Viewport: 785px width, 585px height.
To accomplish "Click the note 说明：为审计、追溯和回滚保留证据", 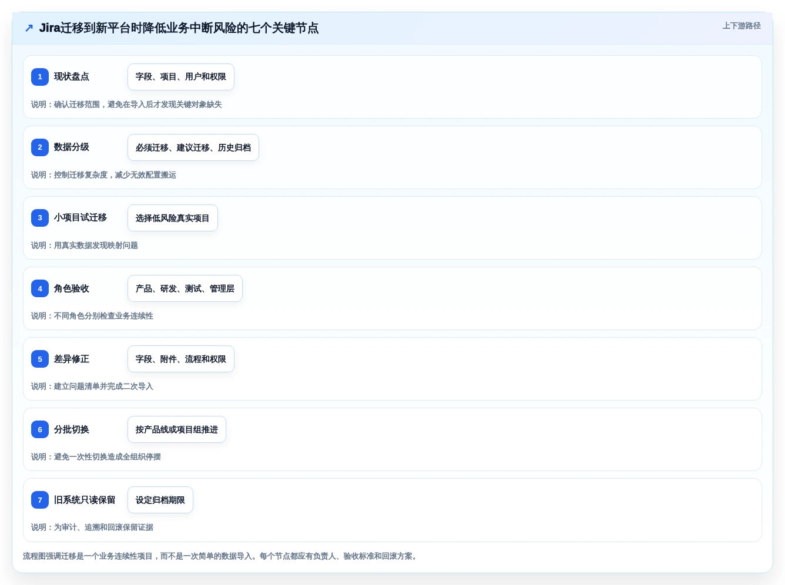I will 92,527.
